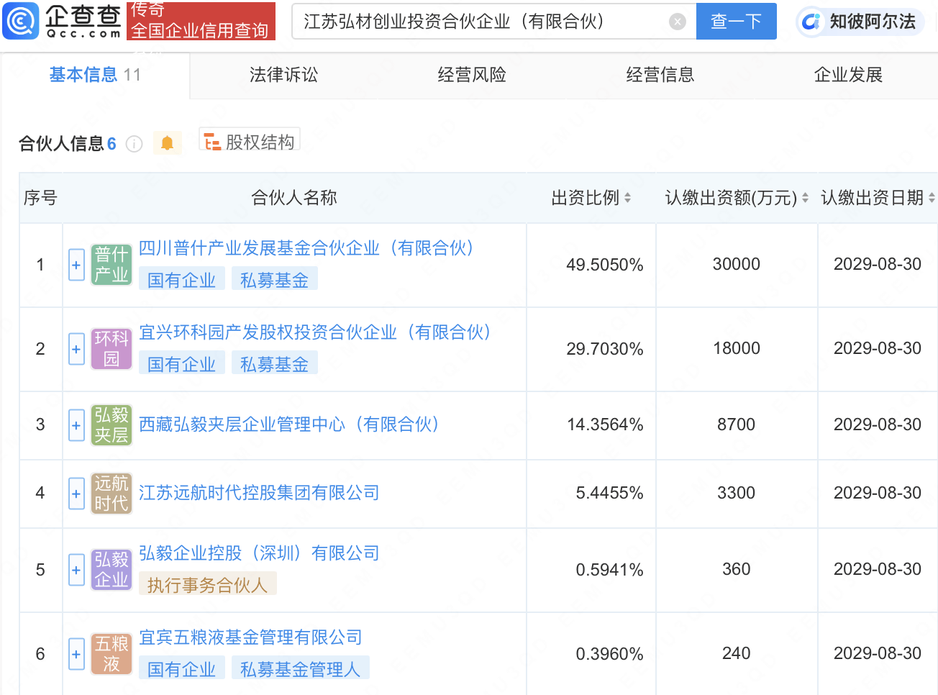Click 国有企业 tag under 宜宾五粮液
The width and height of the screenshot is (938, 695).
tap(182, 669)
